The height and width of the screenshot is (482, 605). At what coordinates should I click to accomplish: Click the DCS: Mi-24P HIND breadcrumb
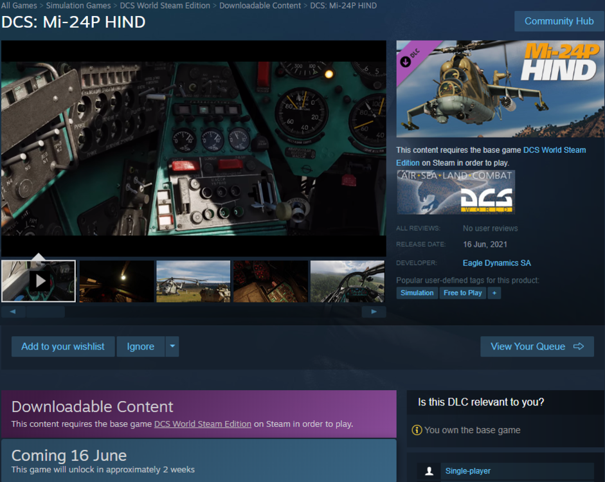pyautogui.click(x=343, y=5)
